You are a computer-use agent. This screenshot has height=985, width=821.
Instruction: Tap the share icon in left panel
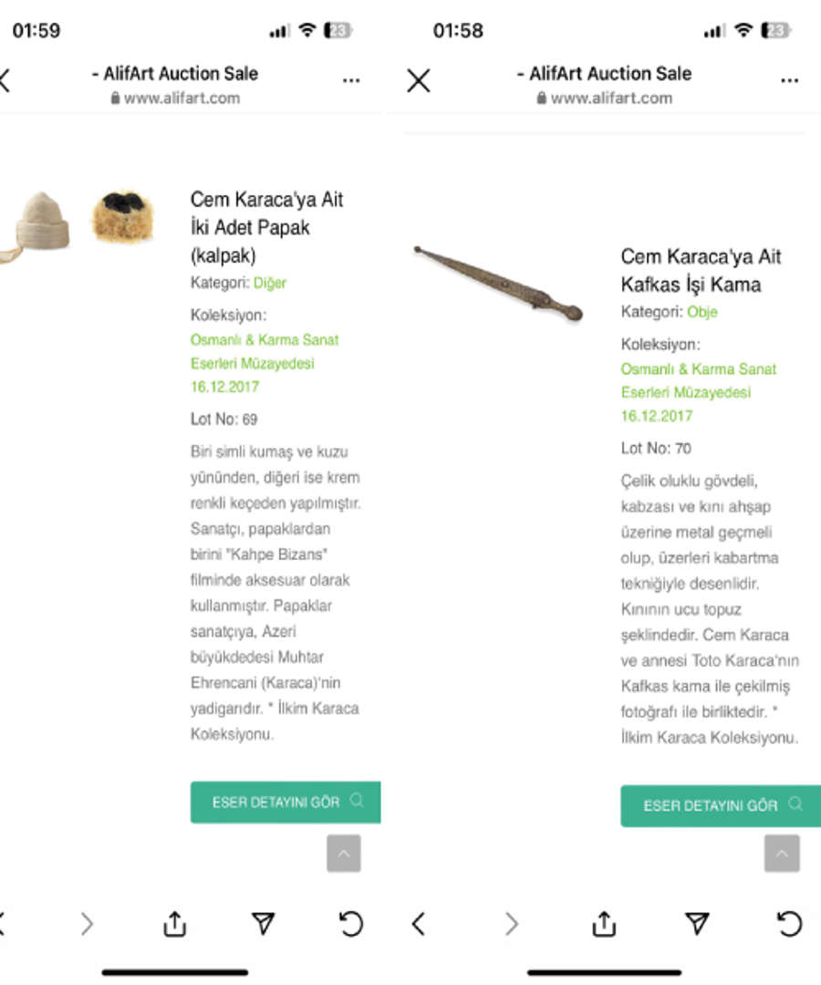pyautogui.click(x=174, y=925)
